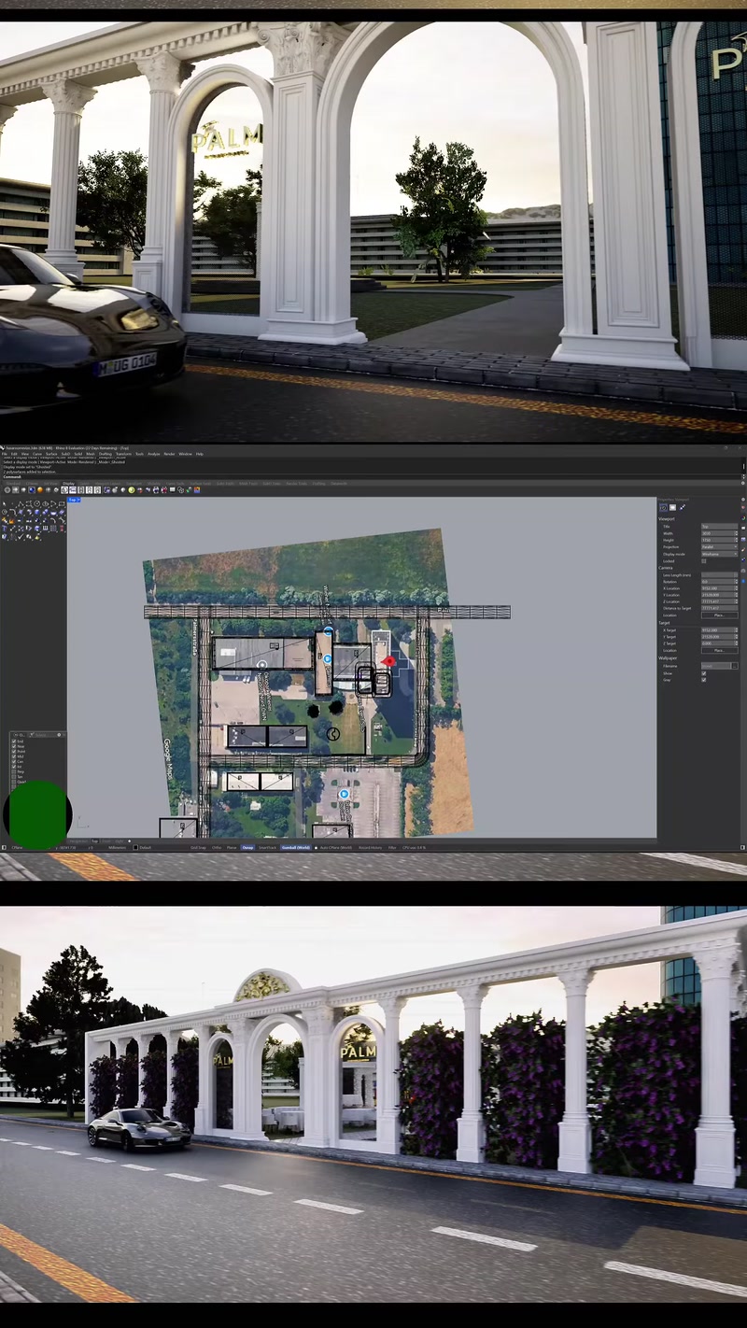Click the Width stepper arrows in Viewport properties
The image size is (747, 1328).
[736, 533]
